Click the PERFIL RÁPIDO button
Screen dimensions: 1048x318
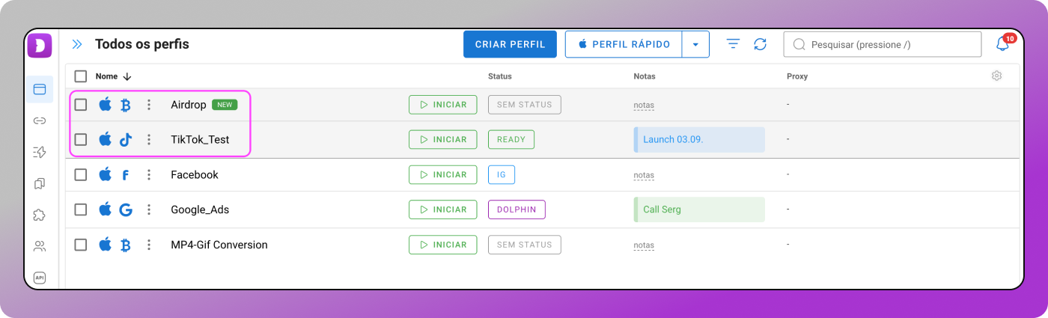(624, 44)
